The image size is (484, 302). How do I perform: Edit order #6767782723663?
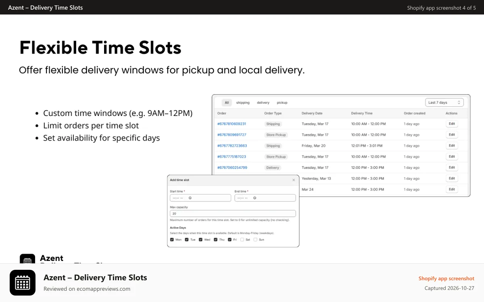click(x=452, y=146)
